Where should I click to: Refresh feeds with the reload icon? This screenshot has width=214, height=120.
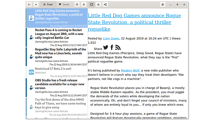(x=77, y=5)
